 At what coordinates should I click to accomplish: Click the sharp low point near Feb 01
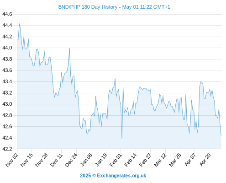coord(122,138)
